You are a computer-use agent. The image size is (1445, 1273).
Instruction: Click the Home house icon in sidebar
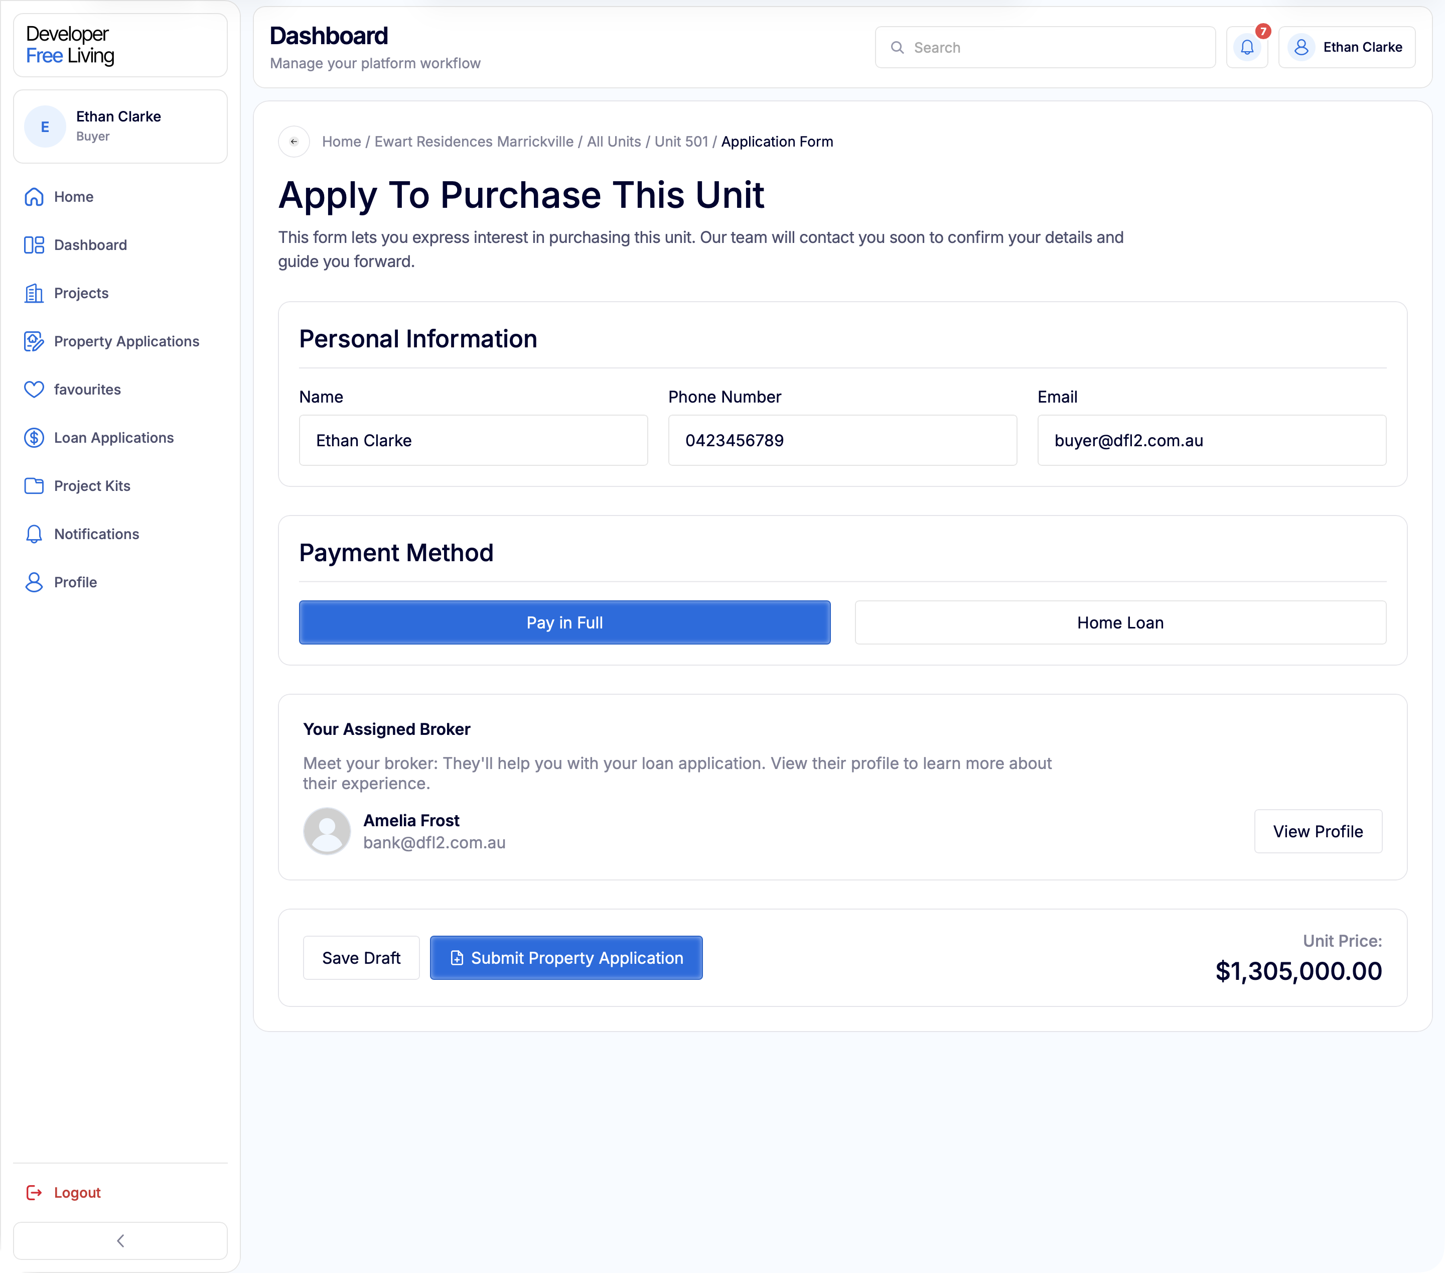34,197
